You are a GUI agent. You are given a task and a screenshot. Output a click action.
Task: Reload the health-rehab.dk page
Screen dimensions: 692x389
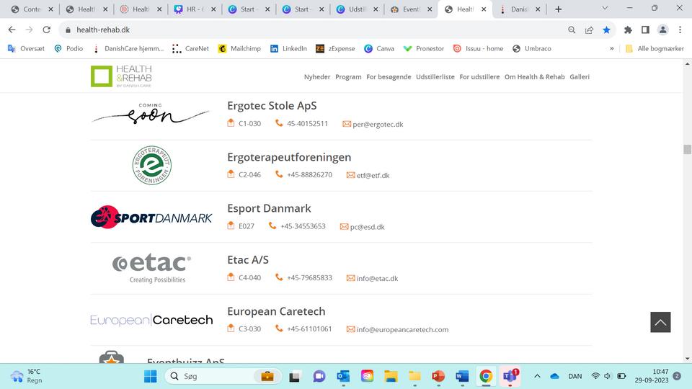pos(46,30)
